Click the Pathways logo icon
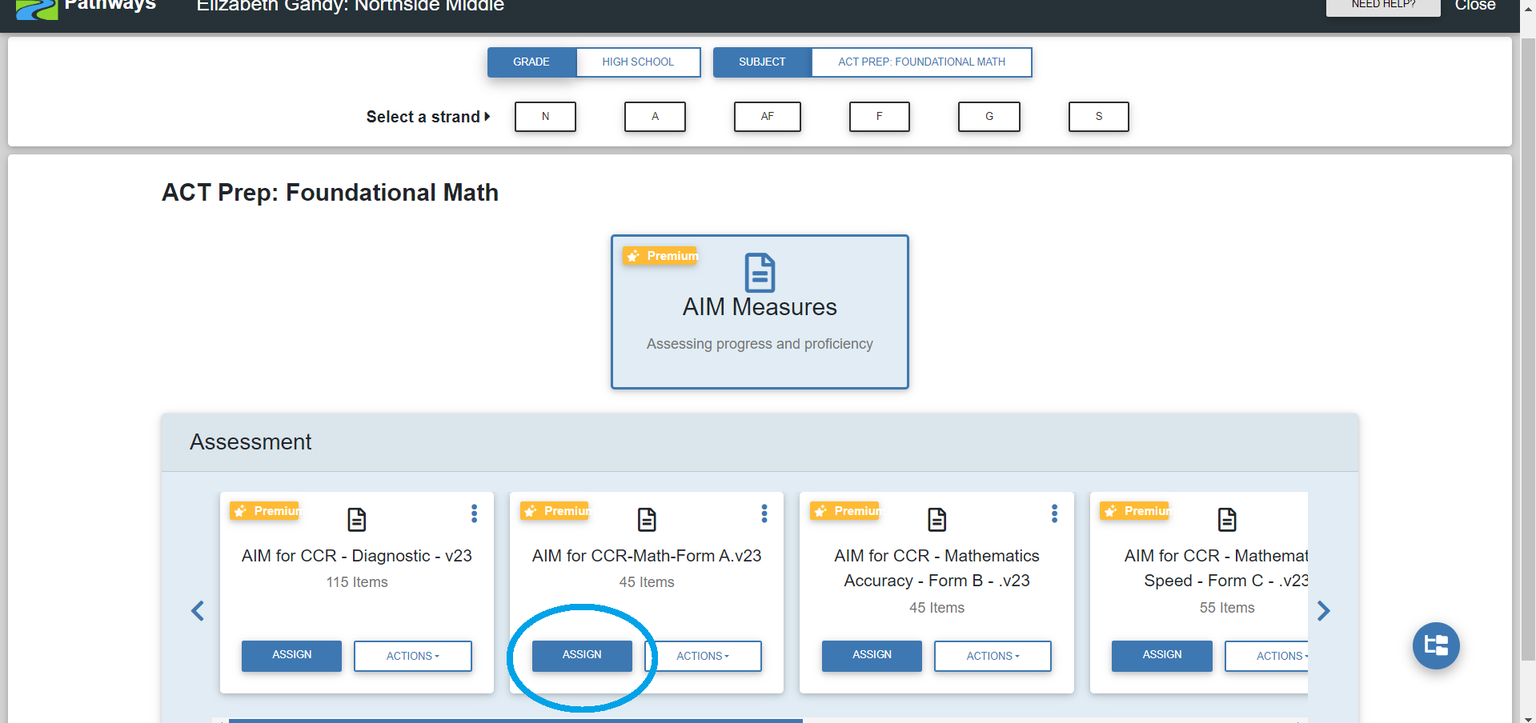Viewport: 1536px width, 723px height. (37, 10)
